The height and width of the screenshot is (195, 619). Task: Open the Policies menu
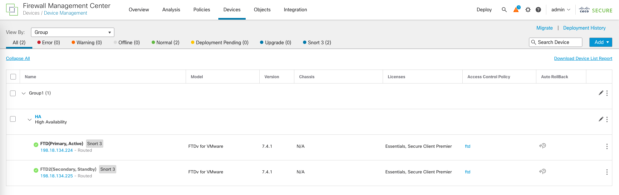pos(202,10)
